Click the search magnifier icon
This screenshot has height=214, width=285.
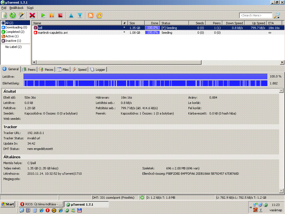coord(277,16)
